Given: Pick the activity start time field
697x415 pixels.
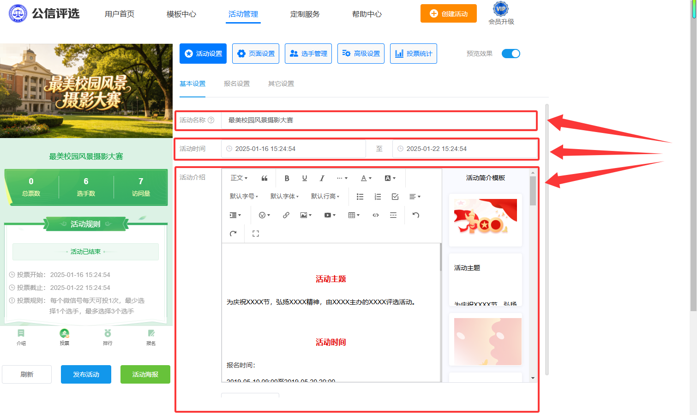Looking at the screenshot, I should [294, 149].
